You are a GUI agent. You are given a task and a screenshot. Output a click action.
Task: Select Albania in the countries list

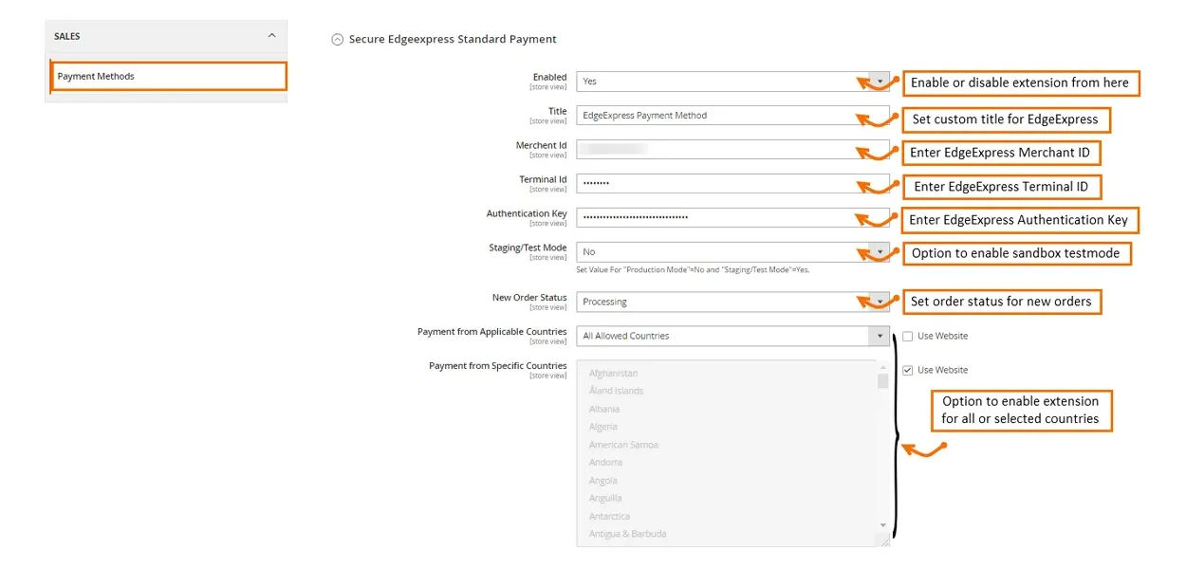[x=604, y=409]
